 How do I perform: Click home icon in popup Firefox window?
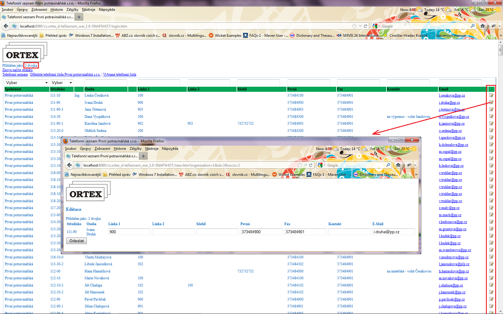point(398,165)
